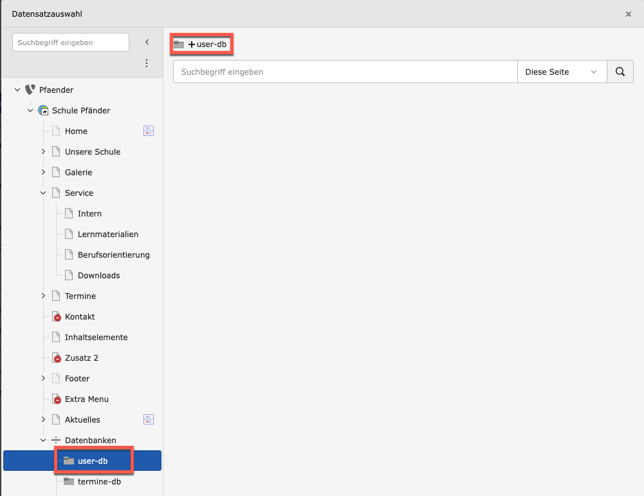Select the Inhaltselemente page
The height and width of the screenshot is (496, 644).
pos(96,338)
